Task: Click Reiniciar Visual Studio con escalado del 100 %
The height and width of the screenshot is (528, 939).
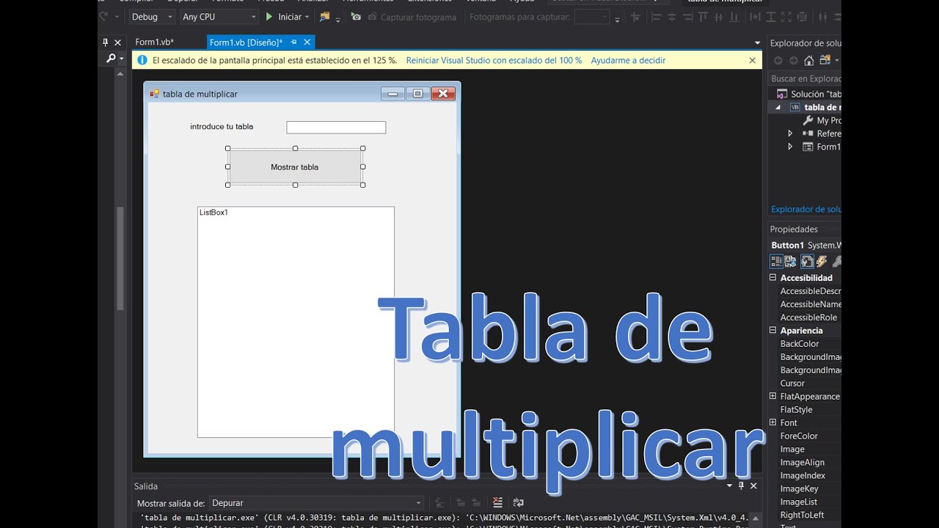Action: coord(494,60)
